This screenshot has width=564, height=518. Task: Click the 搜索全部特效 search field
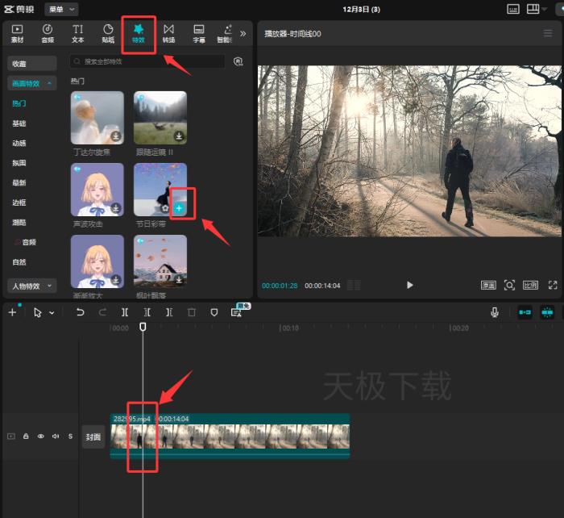[x=149, y=61]
